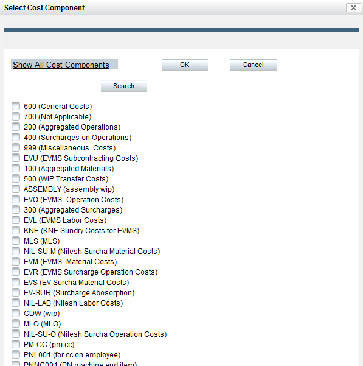363x366 pixels.
Task: Open the Show All Cost Components link
Action: tap(61, 65)
